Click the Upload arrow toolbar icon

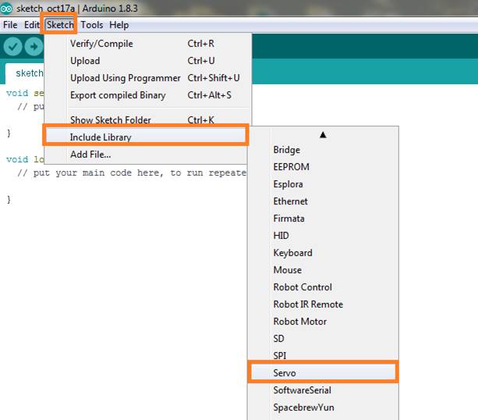[34, 47]
